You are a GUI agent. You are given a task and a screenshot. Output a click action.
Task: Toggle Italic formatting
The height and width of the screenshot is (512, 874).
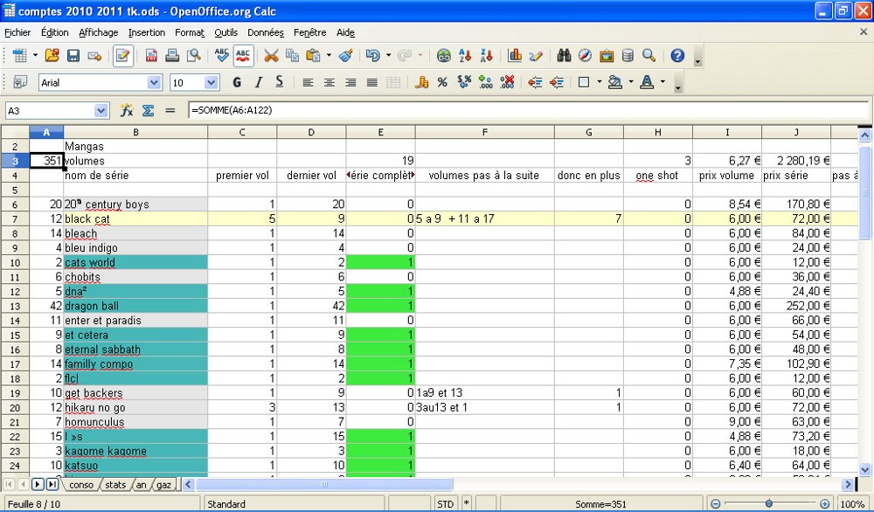point(258,82)
